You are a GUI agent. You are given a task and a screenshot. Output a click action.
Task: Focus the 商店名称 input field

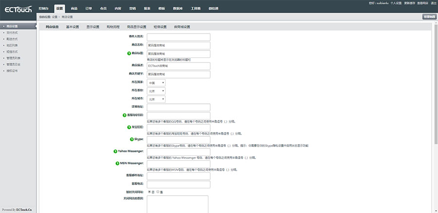[179, 46]
